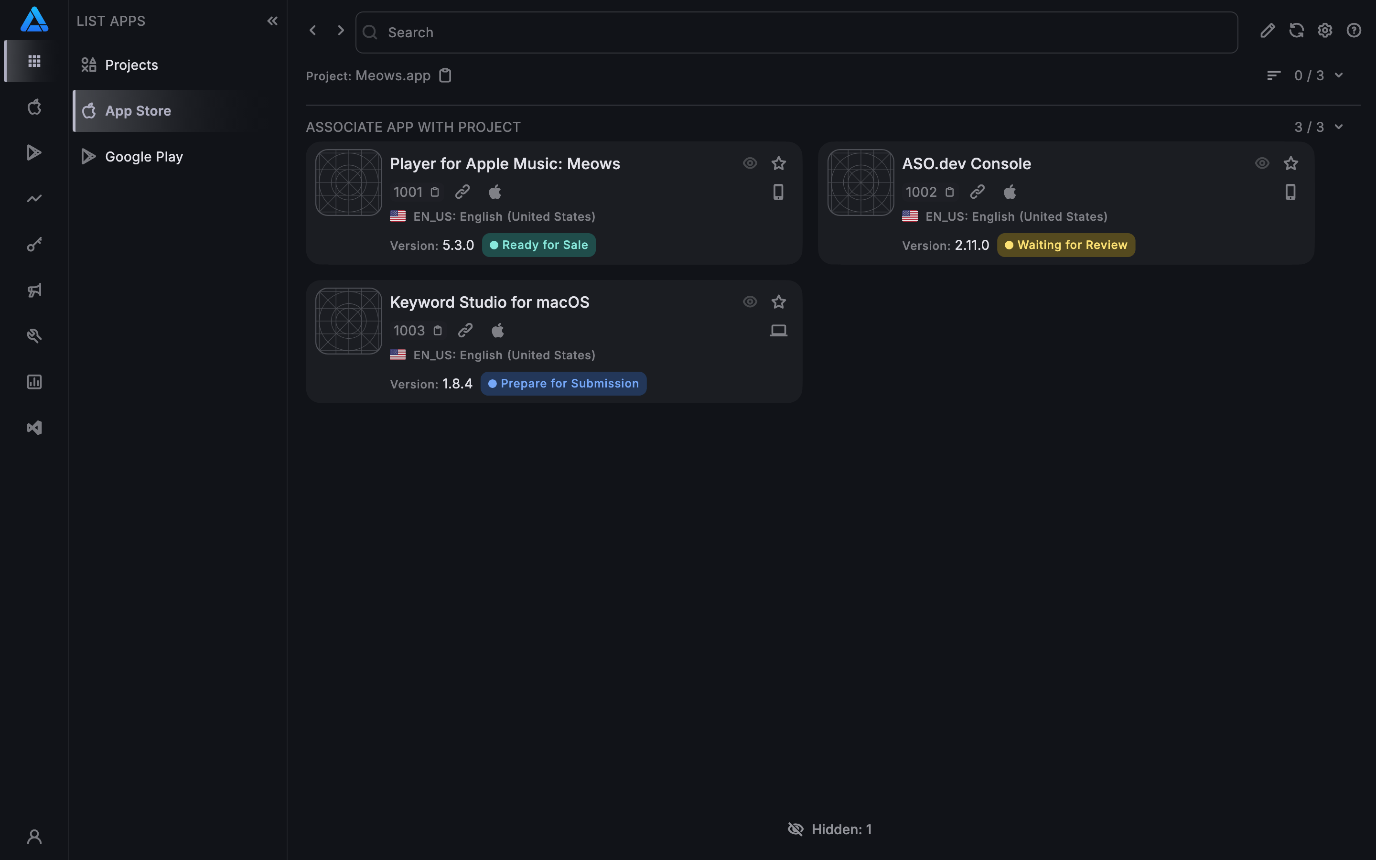The width and height of the screenshot is (1376, 860).
Task: Click phone device icon on ASO.dev Console
Action: click(x=1290, y=192)
